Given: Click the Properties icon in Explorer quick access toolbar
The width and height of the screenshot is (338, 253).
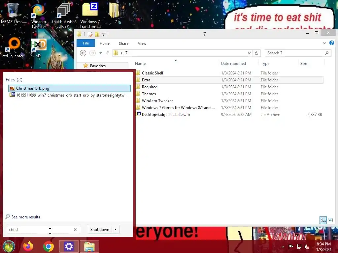Looking at the screenshot, I should pos(90,34).
